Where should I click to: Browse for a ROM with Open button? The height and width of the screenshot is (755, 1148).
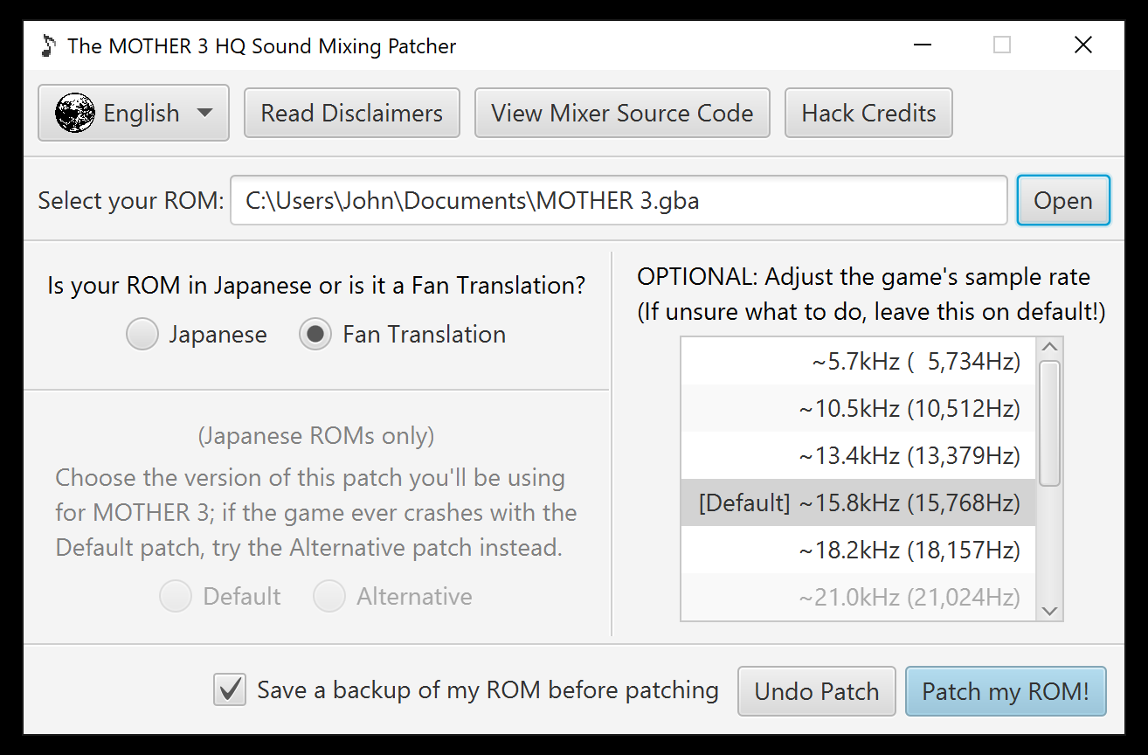1063,200
